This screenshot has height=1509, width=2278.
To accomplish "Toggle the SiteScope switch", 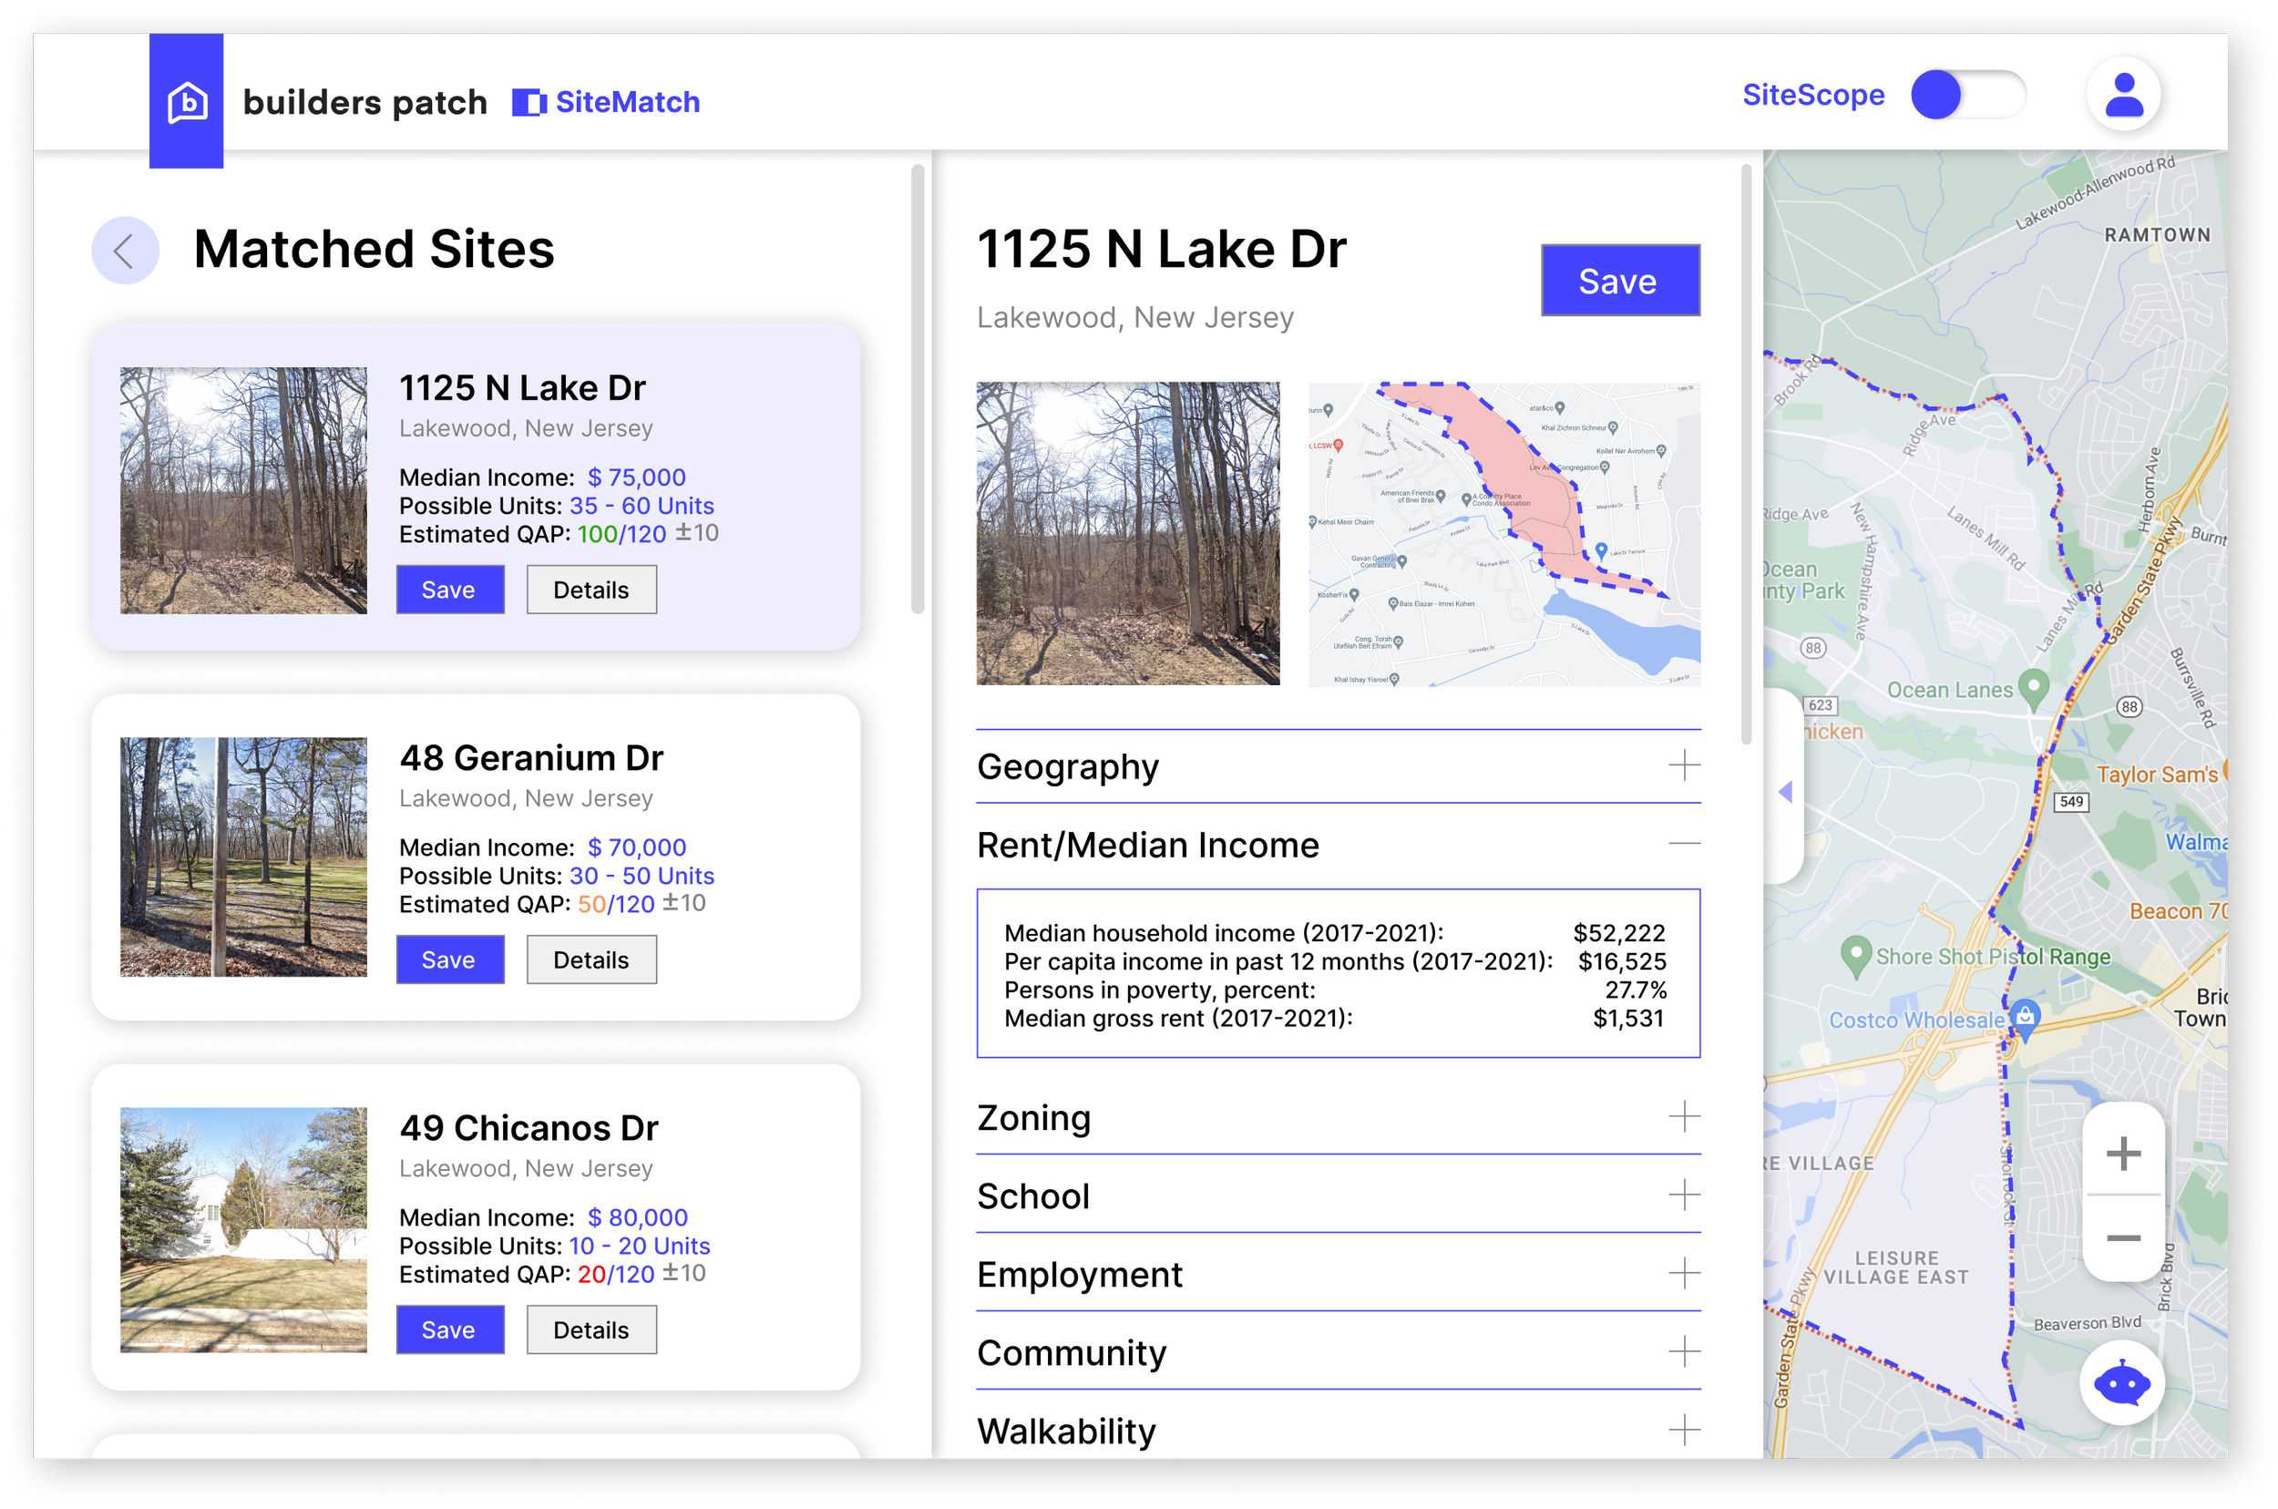I will tap(1967, 96).
